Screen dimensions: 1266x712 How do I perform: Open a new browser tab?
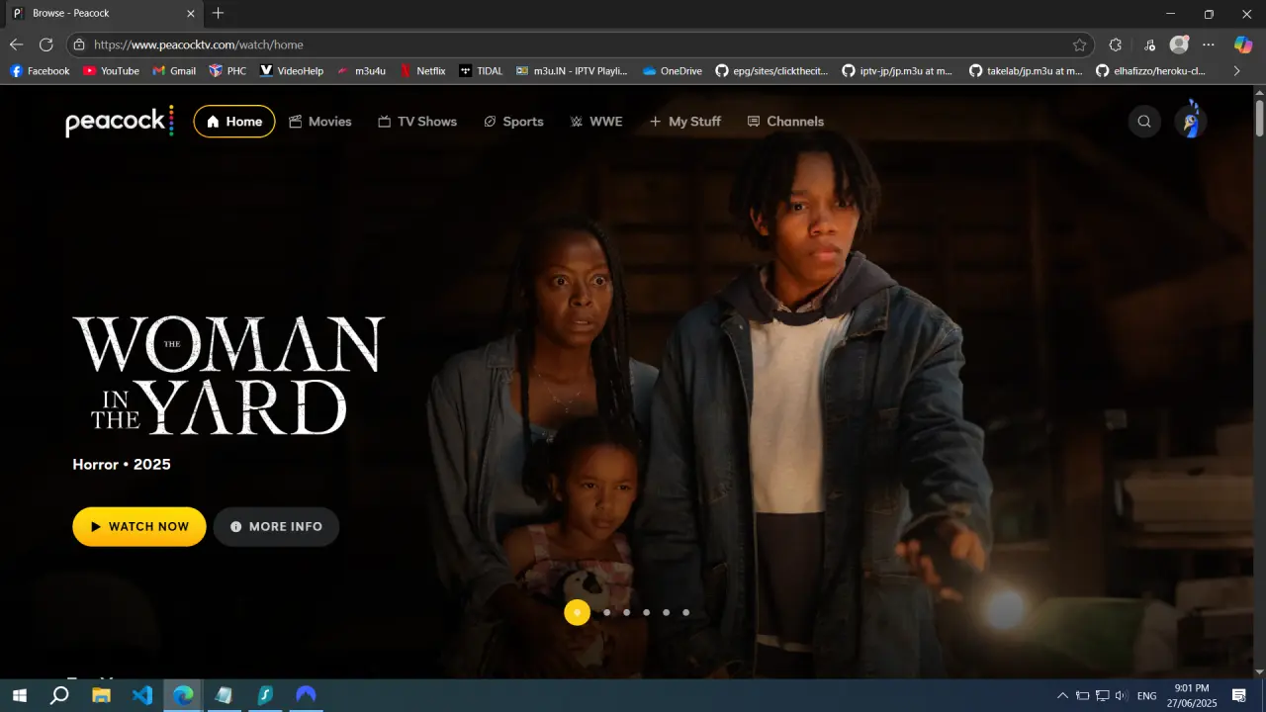click(219, 13)
